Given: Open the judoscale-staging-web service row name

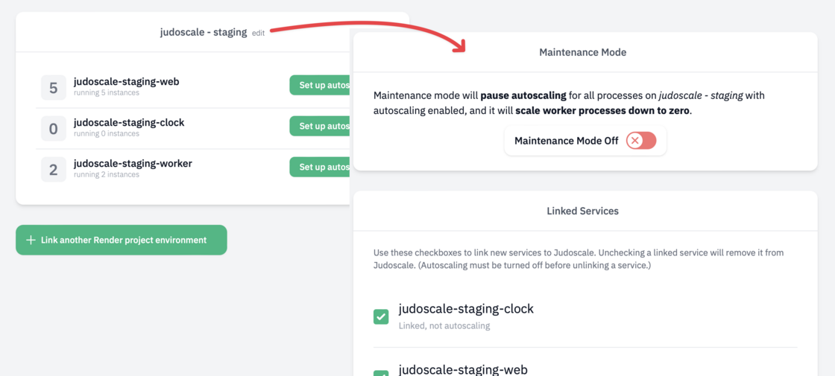Looking at the screenshot, I should tap(126, 81).
